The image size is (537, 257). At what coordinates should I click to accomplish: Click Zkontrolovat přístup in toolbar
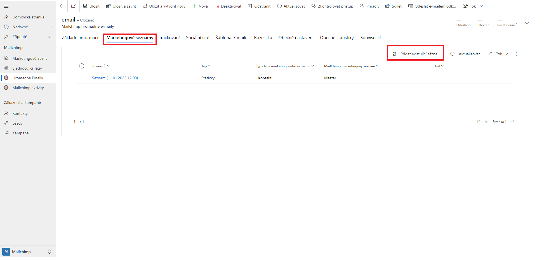coord(332,6)
